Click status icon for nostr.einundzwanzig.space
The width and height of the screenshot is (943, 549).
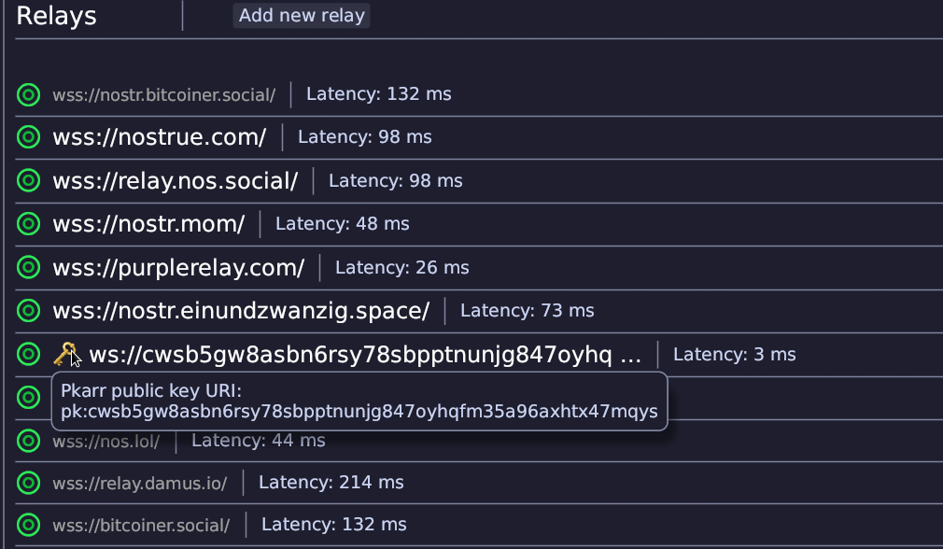point(29,310)
